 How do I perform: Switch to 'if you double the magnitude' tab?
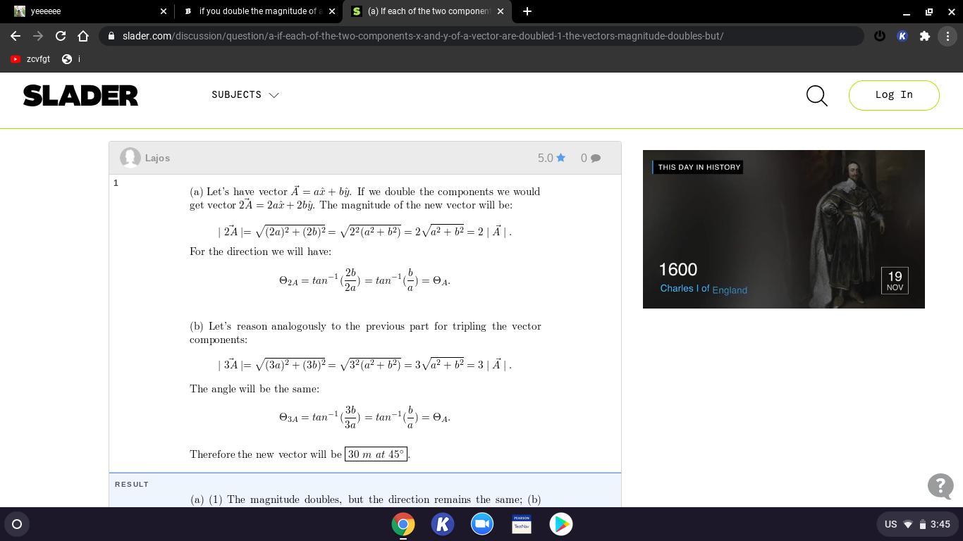tap(258, 11)
